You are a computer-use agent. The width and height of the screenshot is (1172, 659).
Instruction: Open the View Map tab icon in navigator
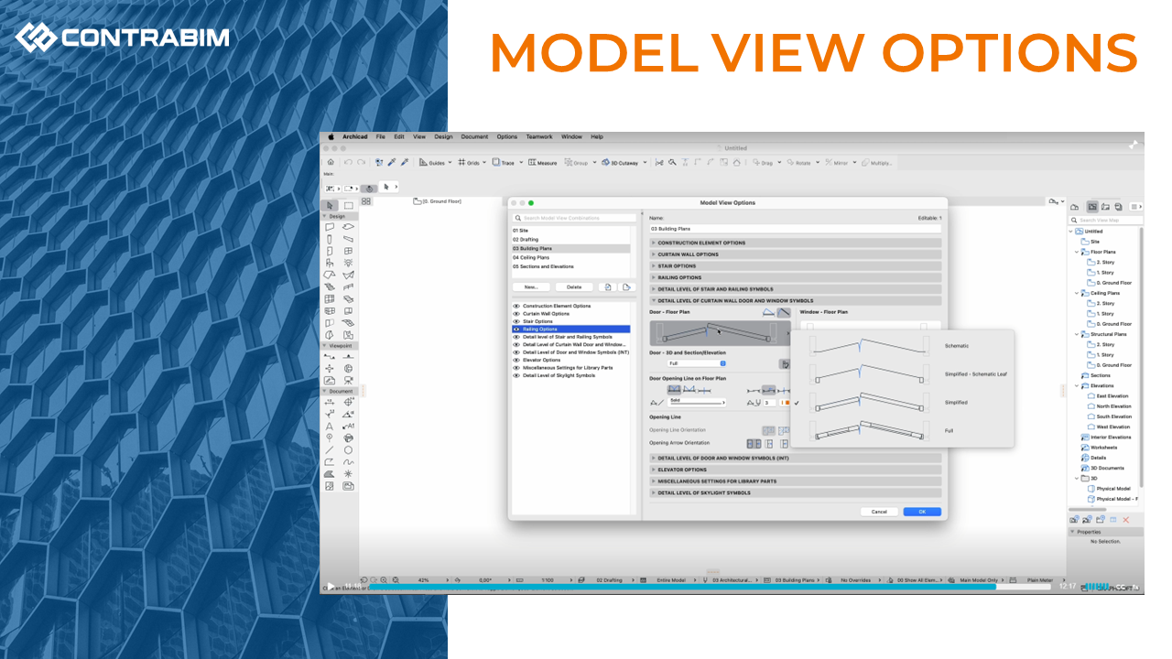pyautogui.click(x=1092, y=207)
